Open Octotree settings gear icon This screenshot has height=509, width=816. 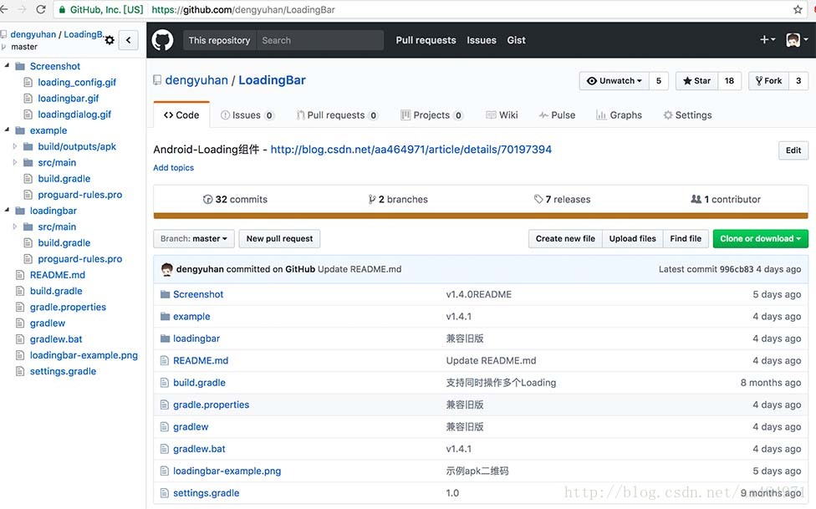[110, 40]
